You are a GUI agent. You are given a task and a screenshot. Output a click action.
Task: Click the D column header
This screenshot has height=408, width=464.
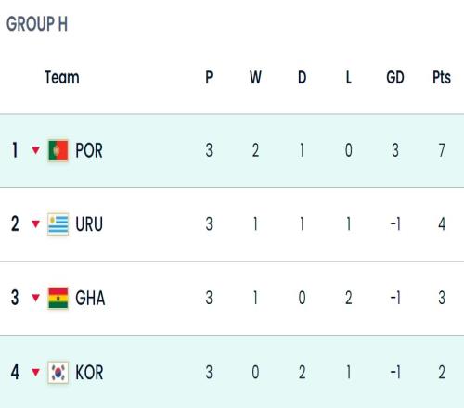tap(303, 77)
